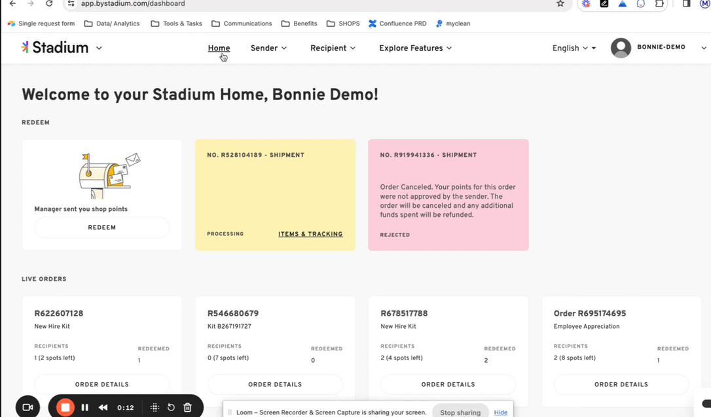Go to the Recipient section

point(333,48)
